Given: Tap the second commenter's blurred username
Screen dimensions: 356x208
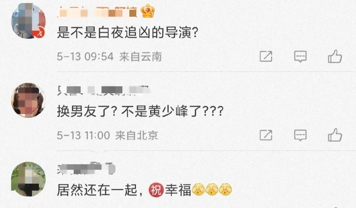Looking at the screenshot, I should point(103,90).
